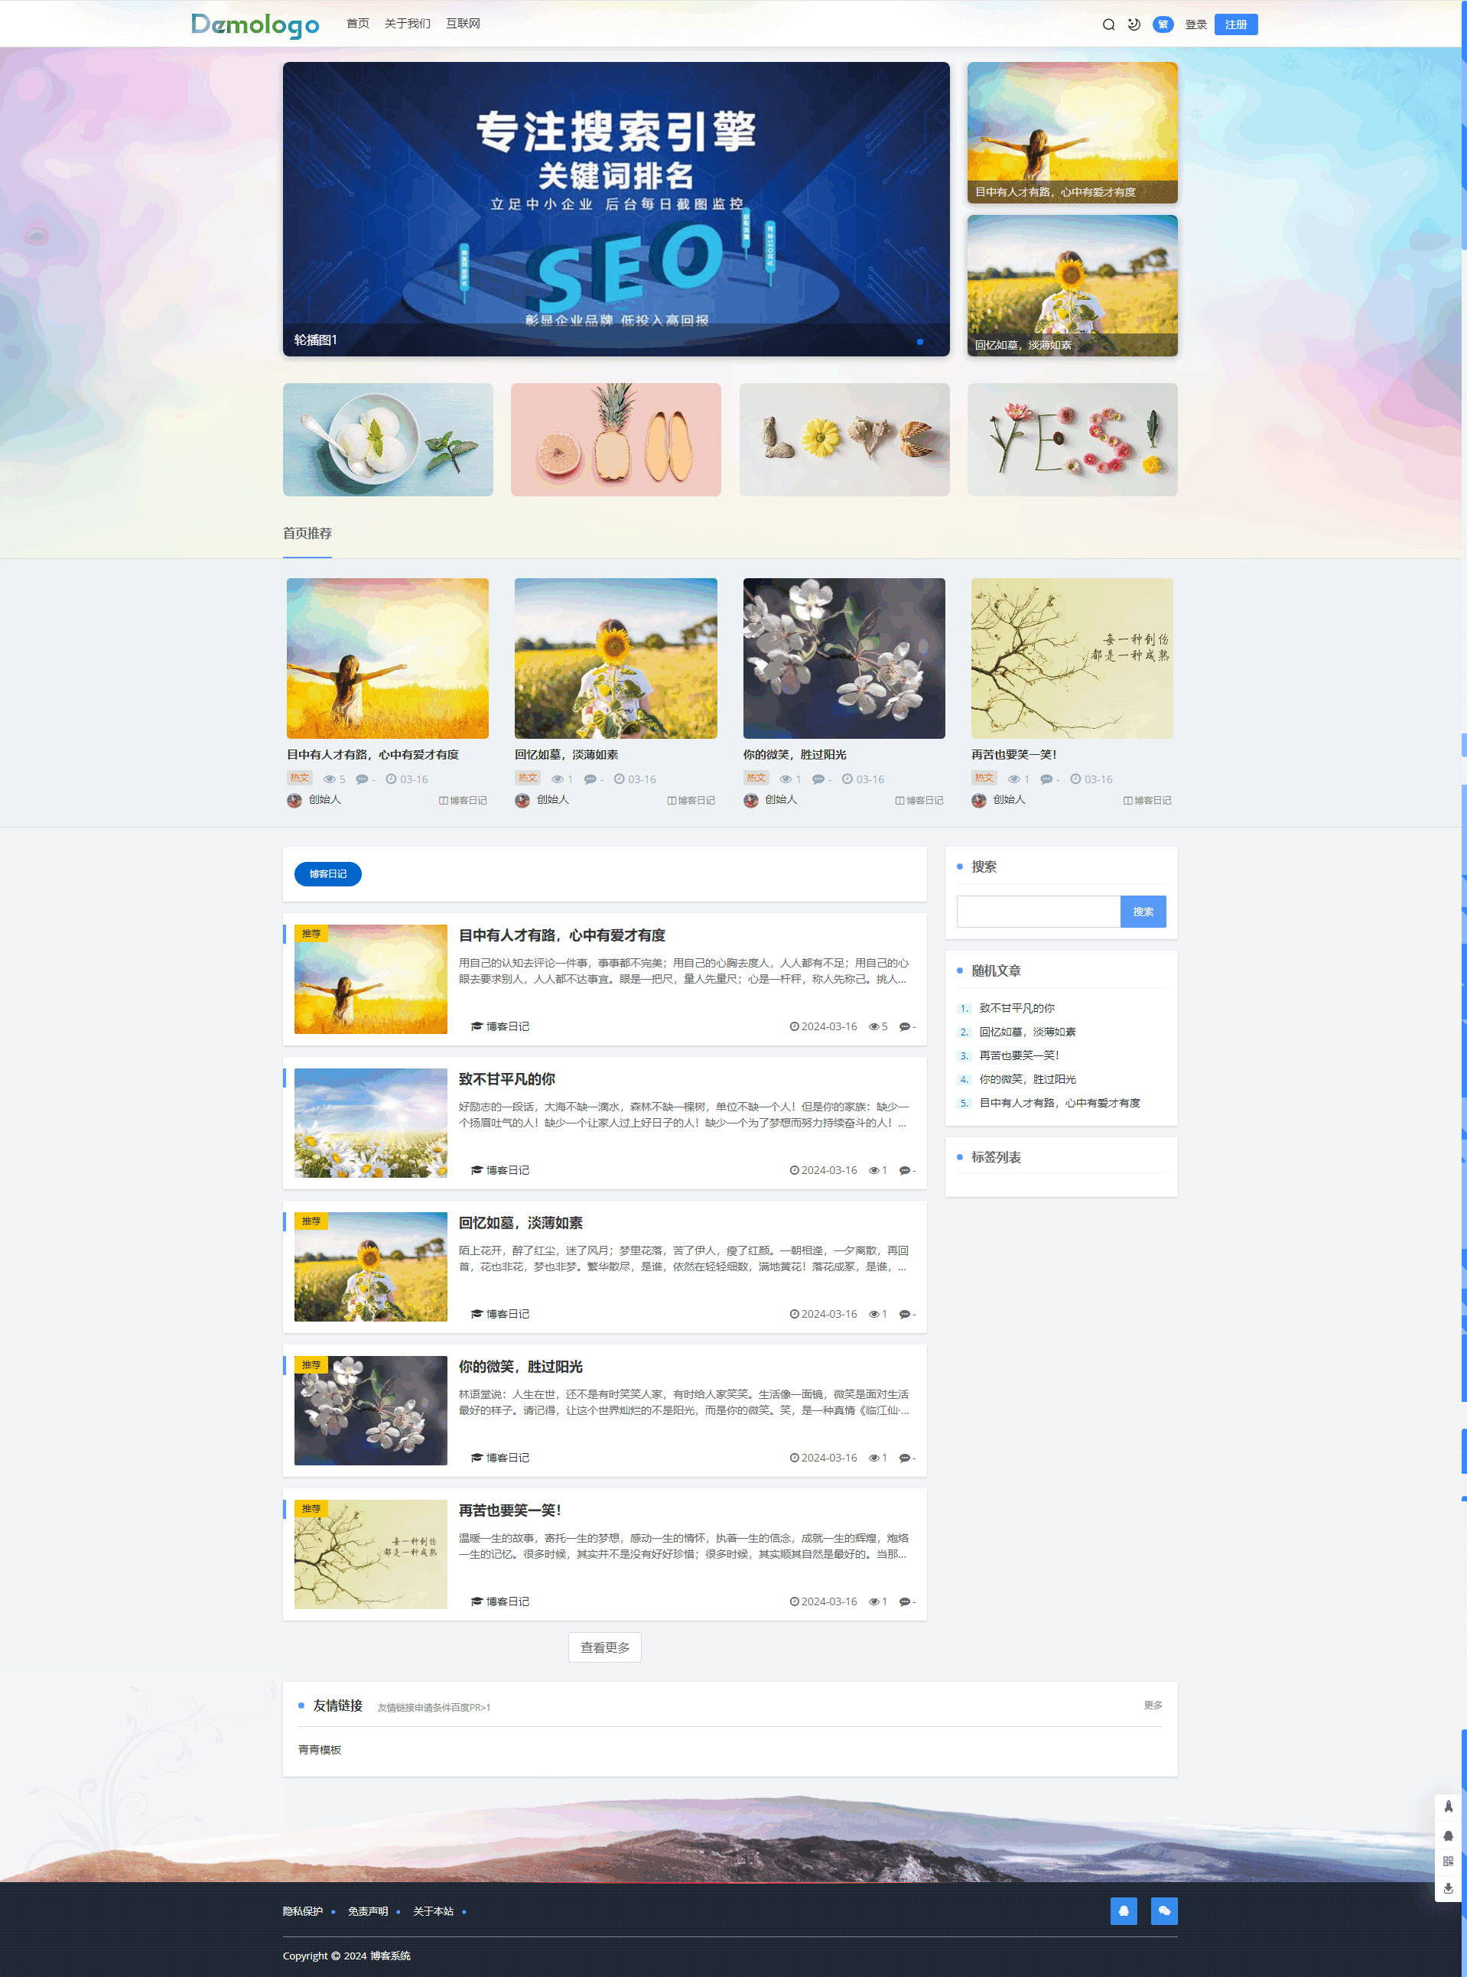Open random article 4. 你的微笑，胜过阳光
The width and height of the screenshot is (1467, 1977).
click(x=1027, y=1079)
